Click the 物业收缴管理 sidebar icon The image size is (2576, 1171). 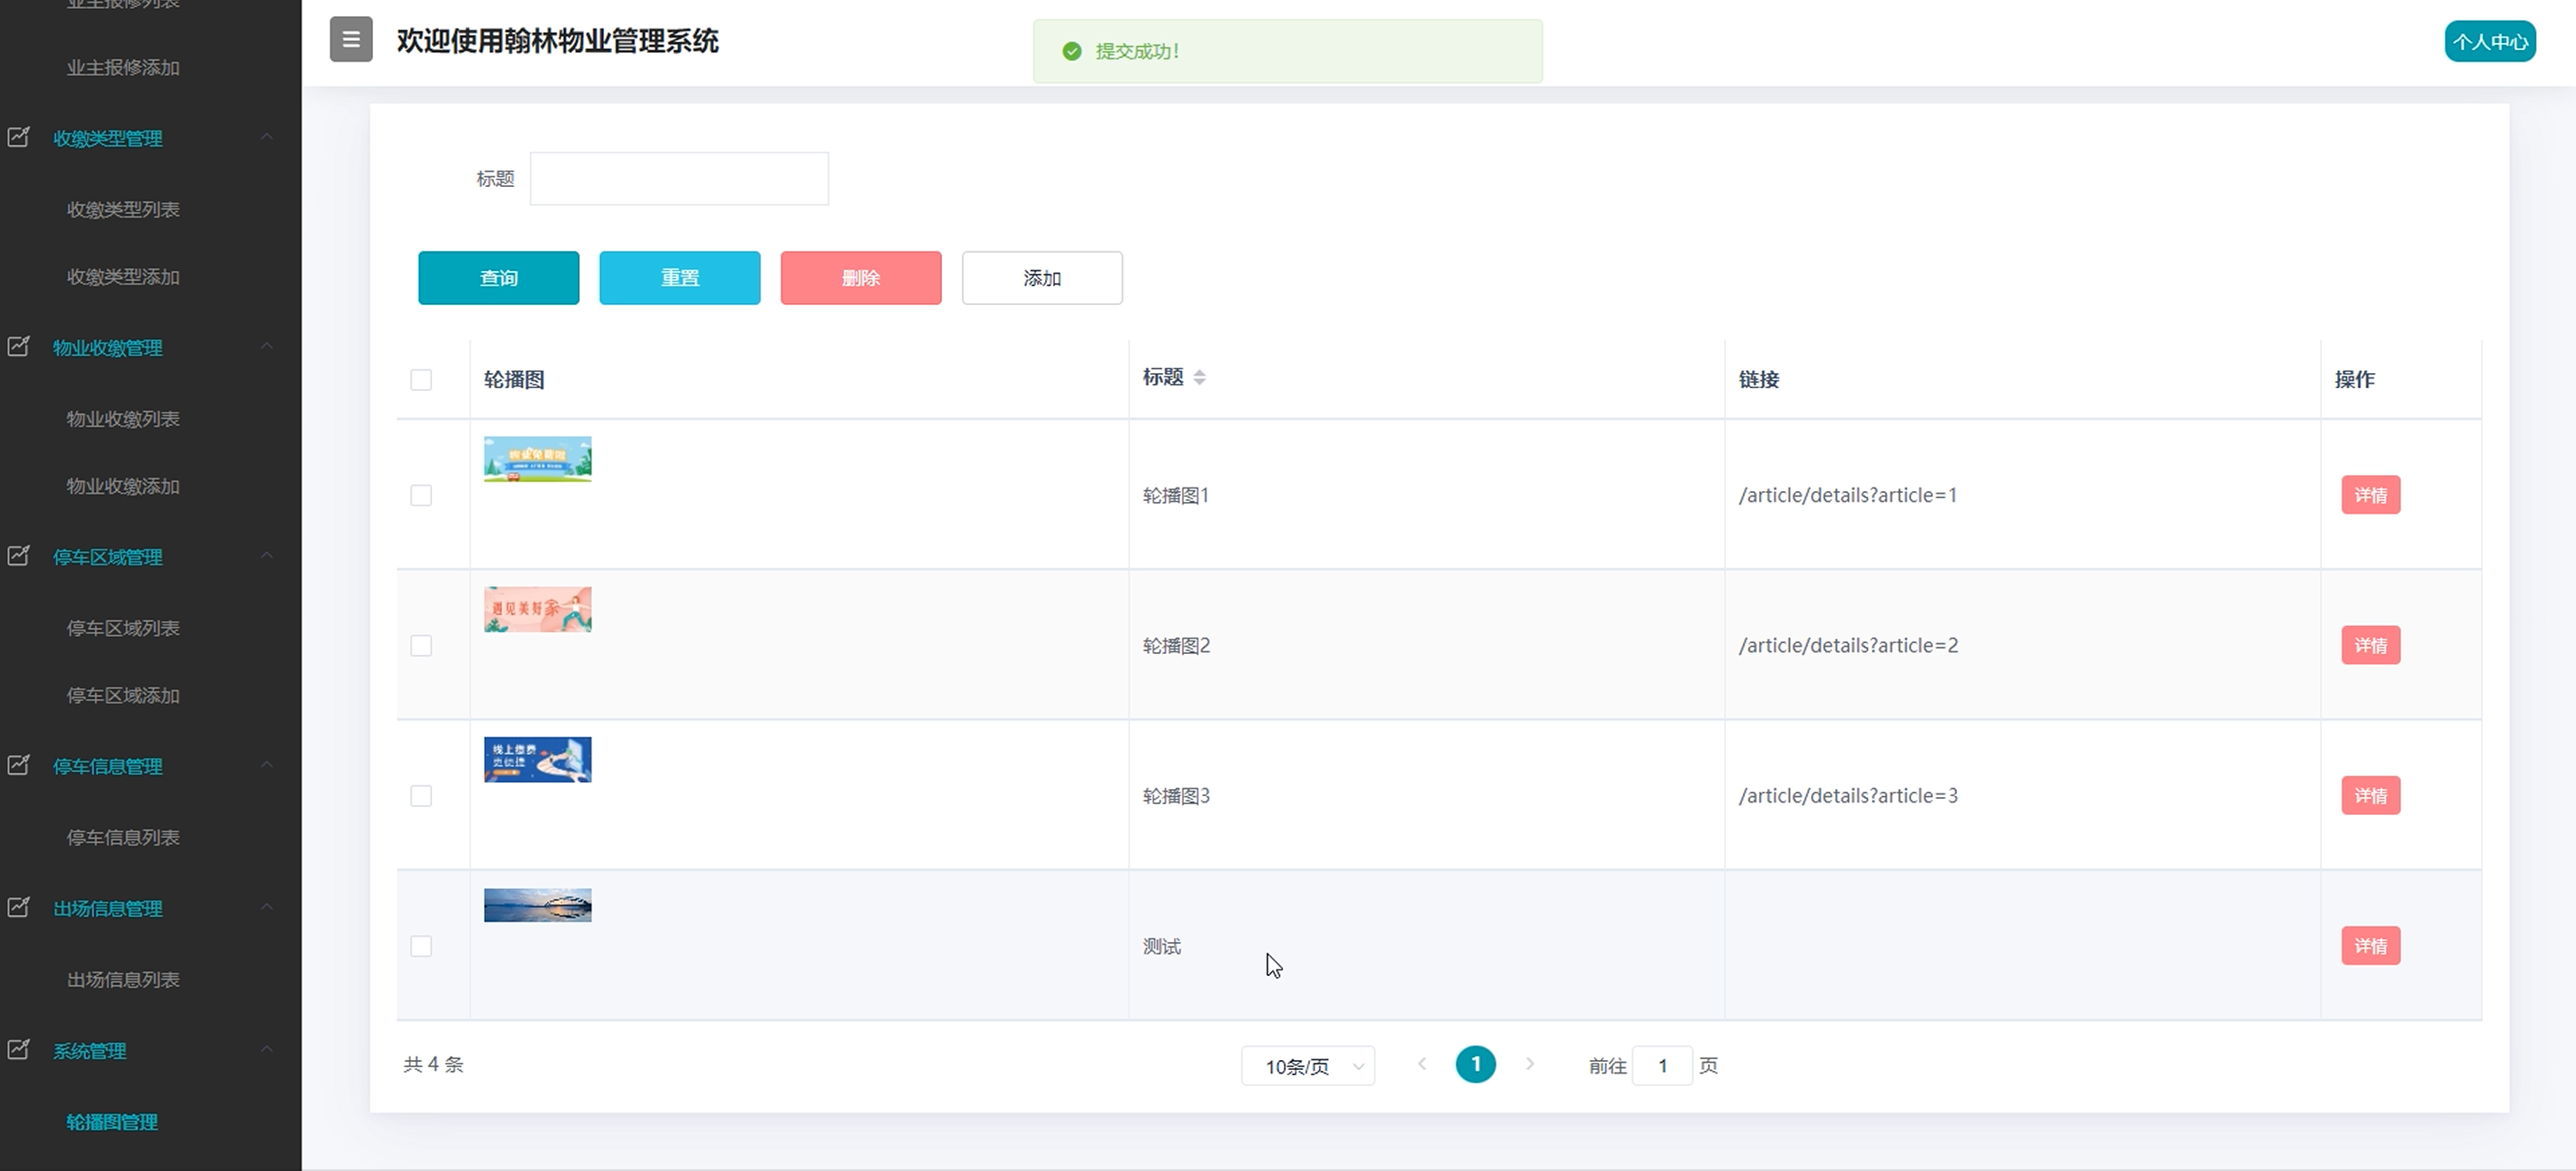[19, 347]
